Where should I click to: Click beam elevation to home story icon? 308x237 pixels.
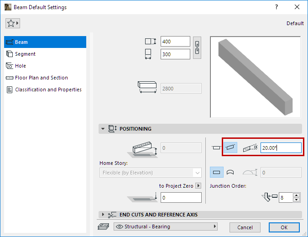(x=143, y=150)
